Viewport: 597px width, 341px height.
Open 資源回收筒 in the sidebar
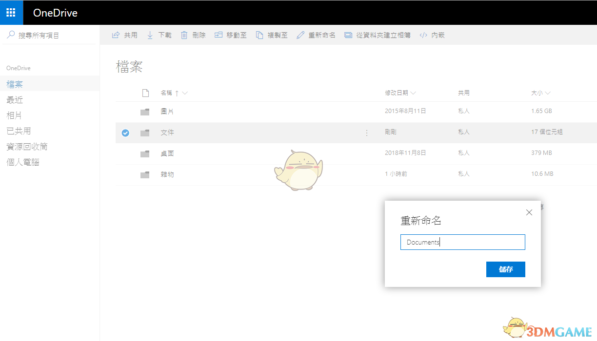[x=27, y=147]
